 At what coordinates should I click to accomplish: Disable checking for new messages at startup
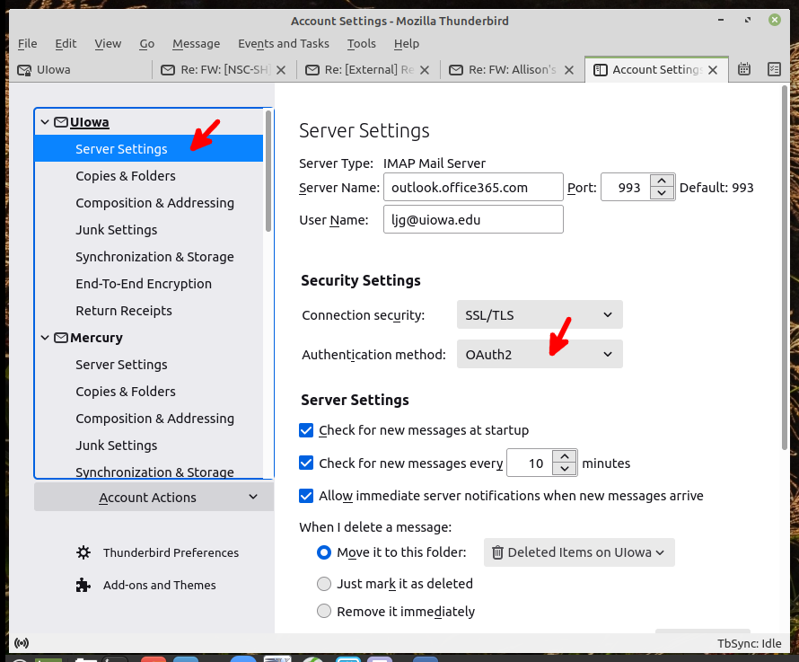(x=307, y=430)
